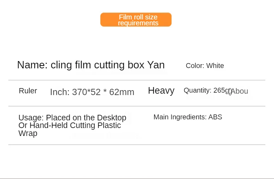Select the word 'Yan' in the name row
Viewport: 274px width, 179px height.
[156, 65]
